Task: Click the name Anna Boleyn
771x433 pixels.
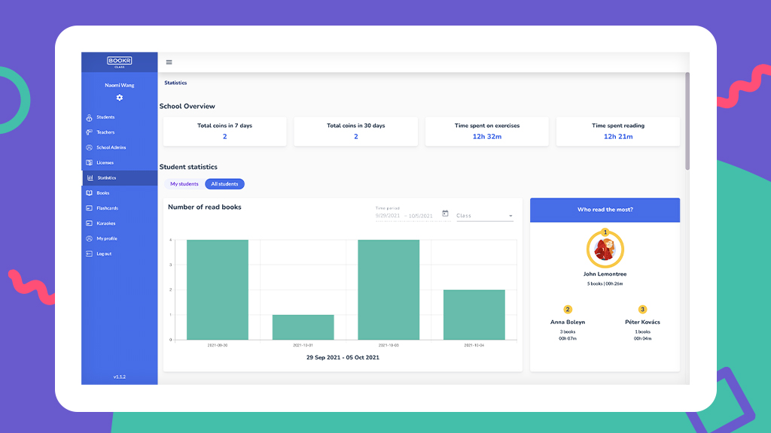Action: pos(568,322)
